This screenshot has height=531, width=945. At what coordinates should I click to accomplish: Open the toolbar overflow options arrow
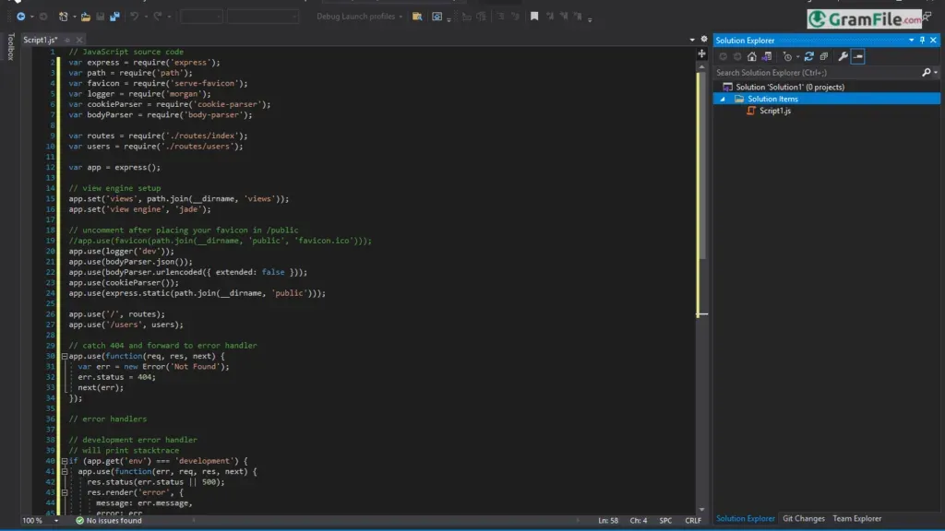590,20
